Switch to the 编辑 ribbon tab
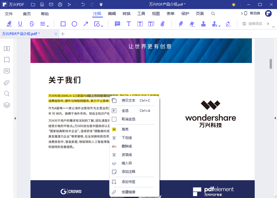Viewport: 277px width, 198px height. [x=112, y=14]
